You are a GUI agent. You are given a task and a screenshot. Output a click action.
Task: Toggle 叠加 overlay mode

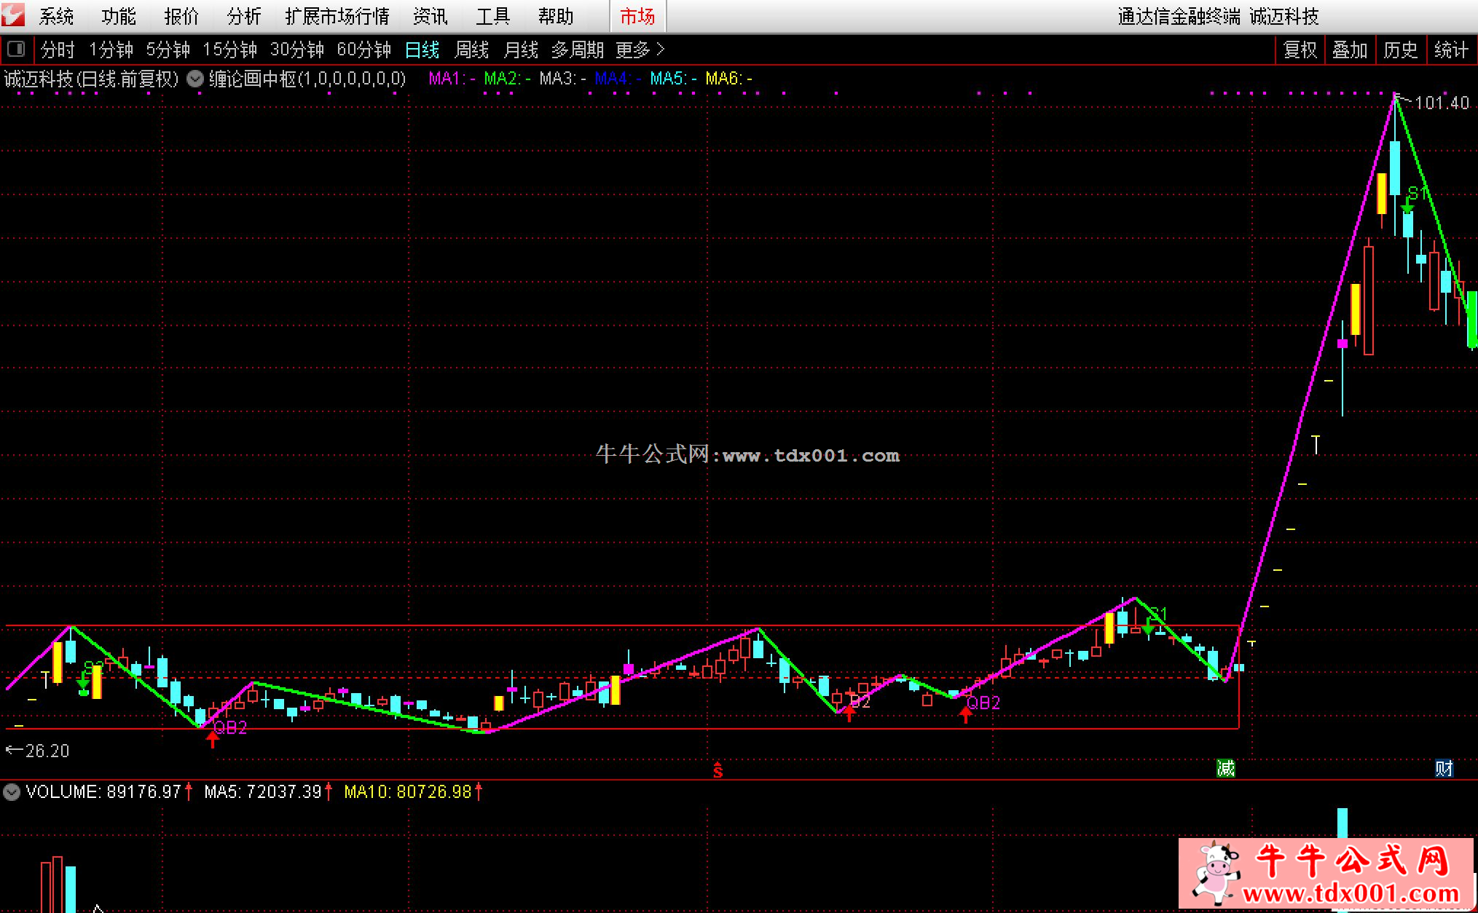[x=1350, y=50]
